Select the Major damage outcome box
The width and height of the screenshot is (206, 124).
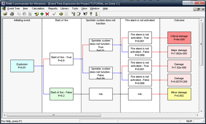point(179,52)
